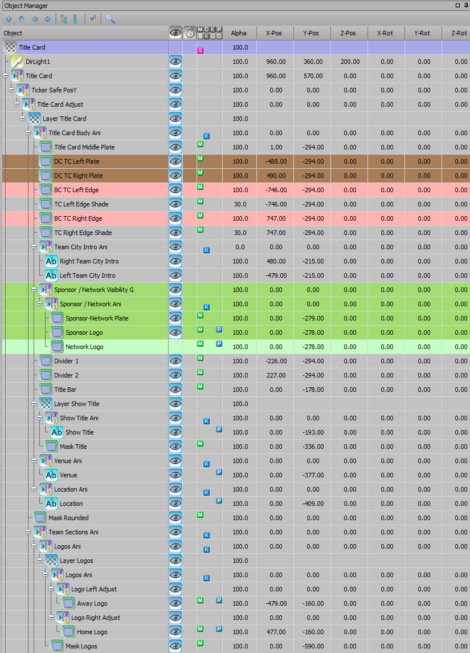Collapse Title Card Body Ani node
This screenshot has width=470, height=653.
tap(28, 133)
